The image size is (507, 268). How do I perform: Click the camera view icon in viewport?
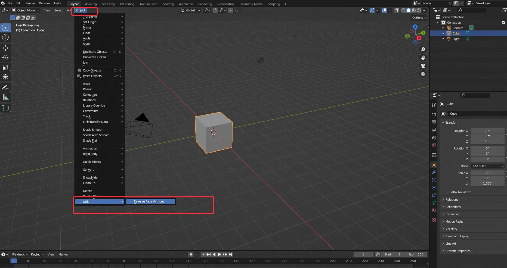tap(423, 66)
